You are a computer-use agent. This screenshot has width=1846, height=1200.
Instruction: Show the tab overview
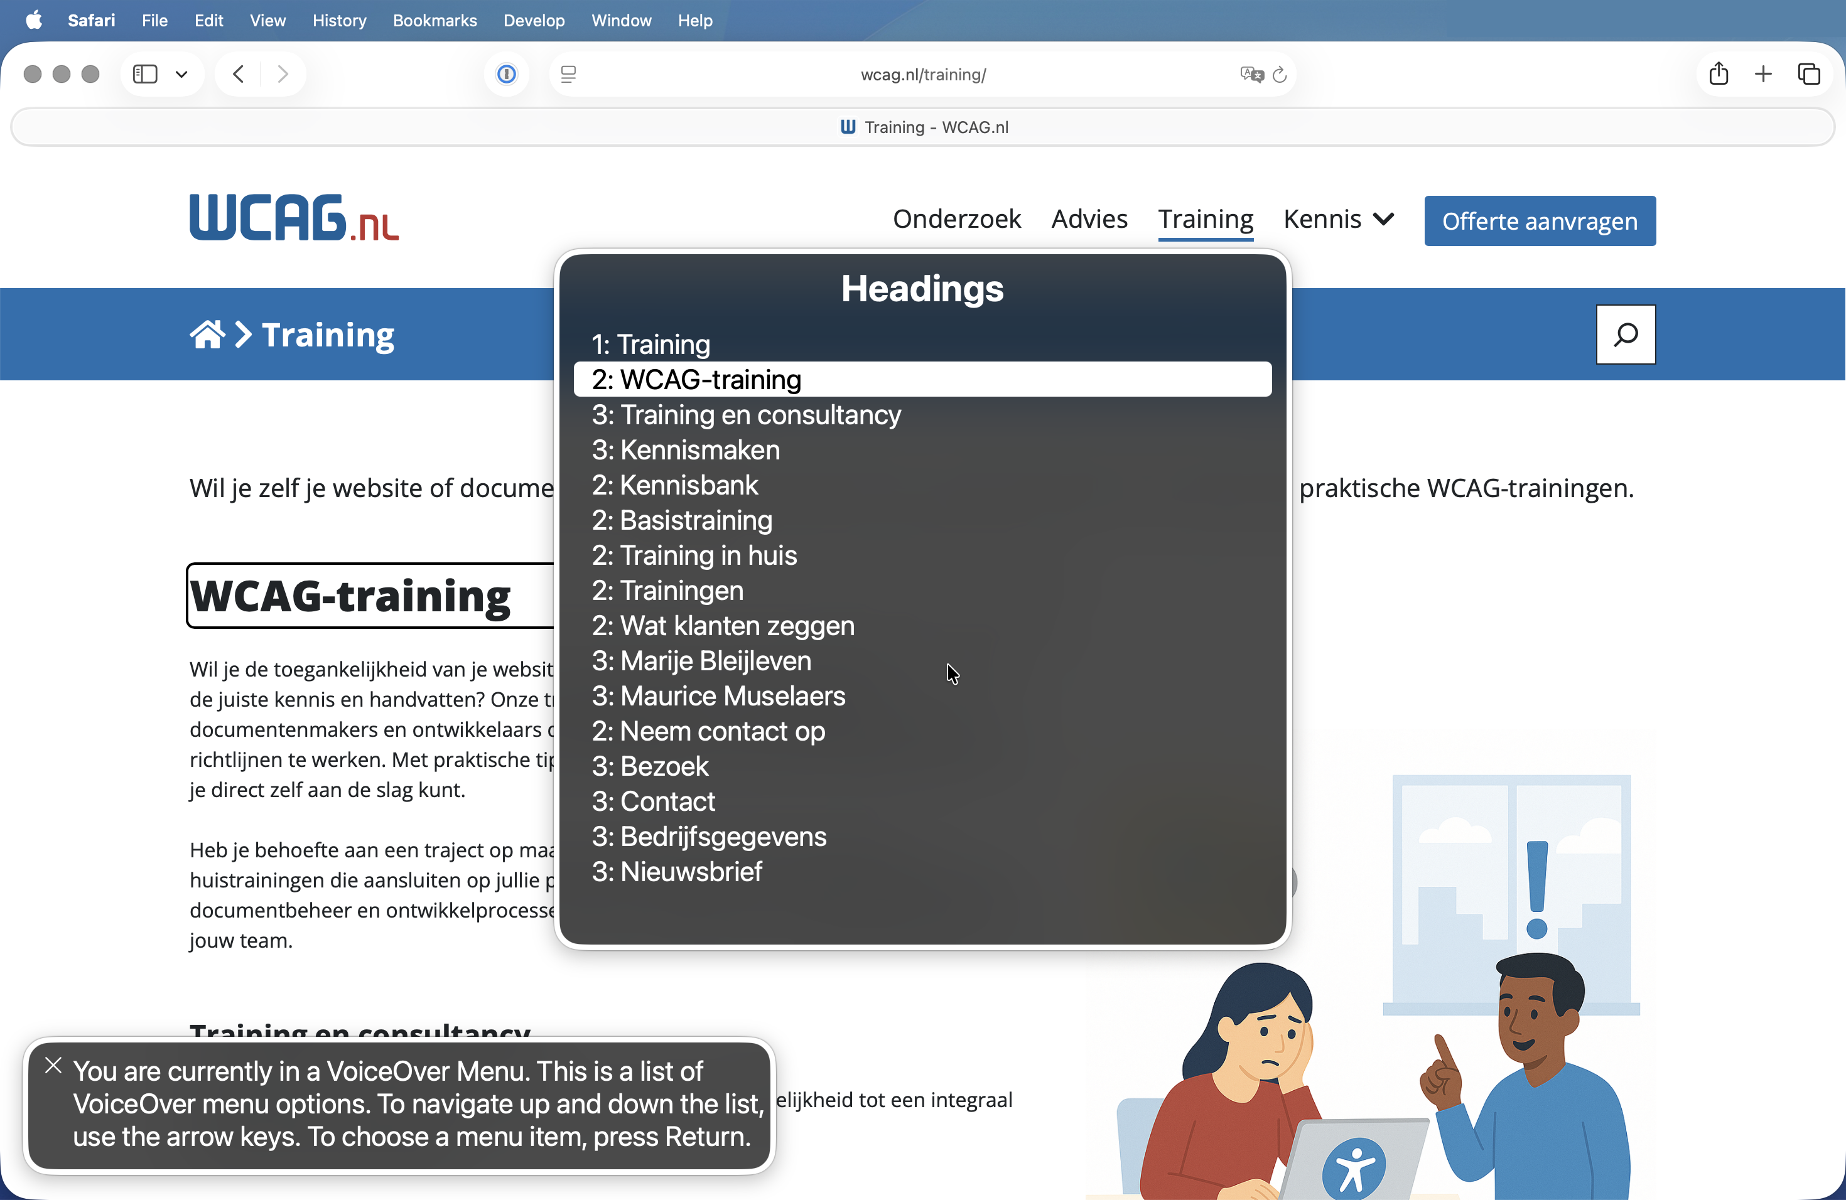pos(1809,75)
